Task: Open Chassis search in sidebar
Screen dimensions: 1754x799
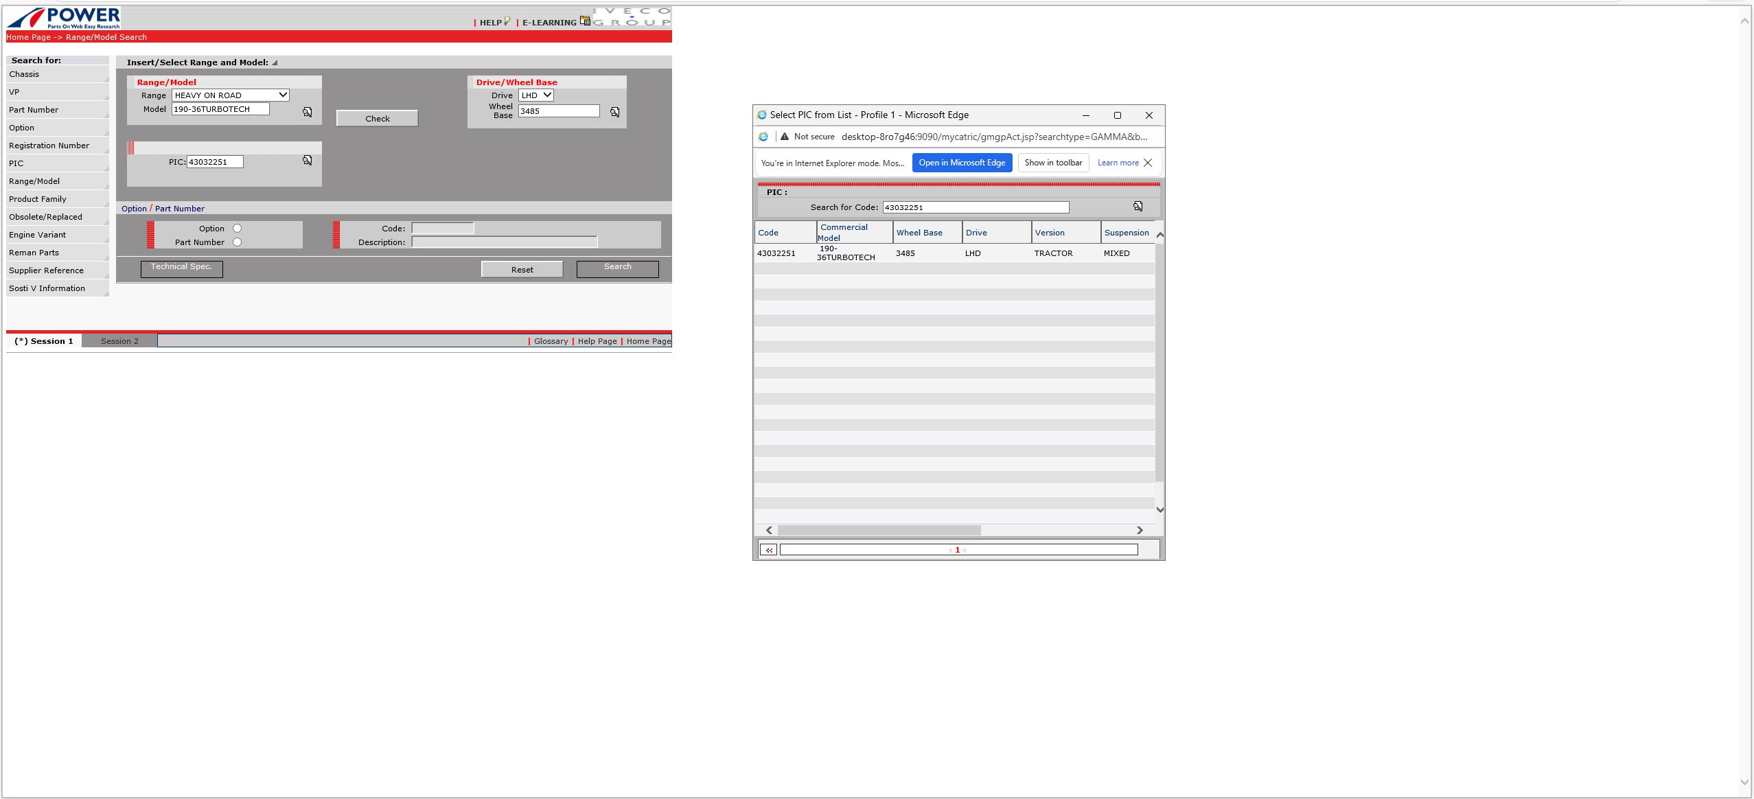Action: point(58,74)
